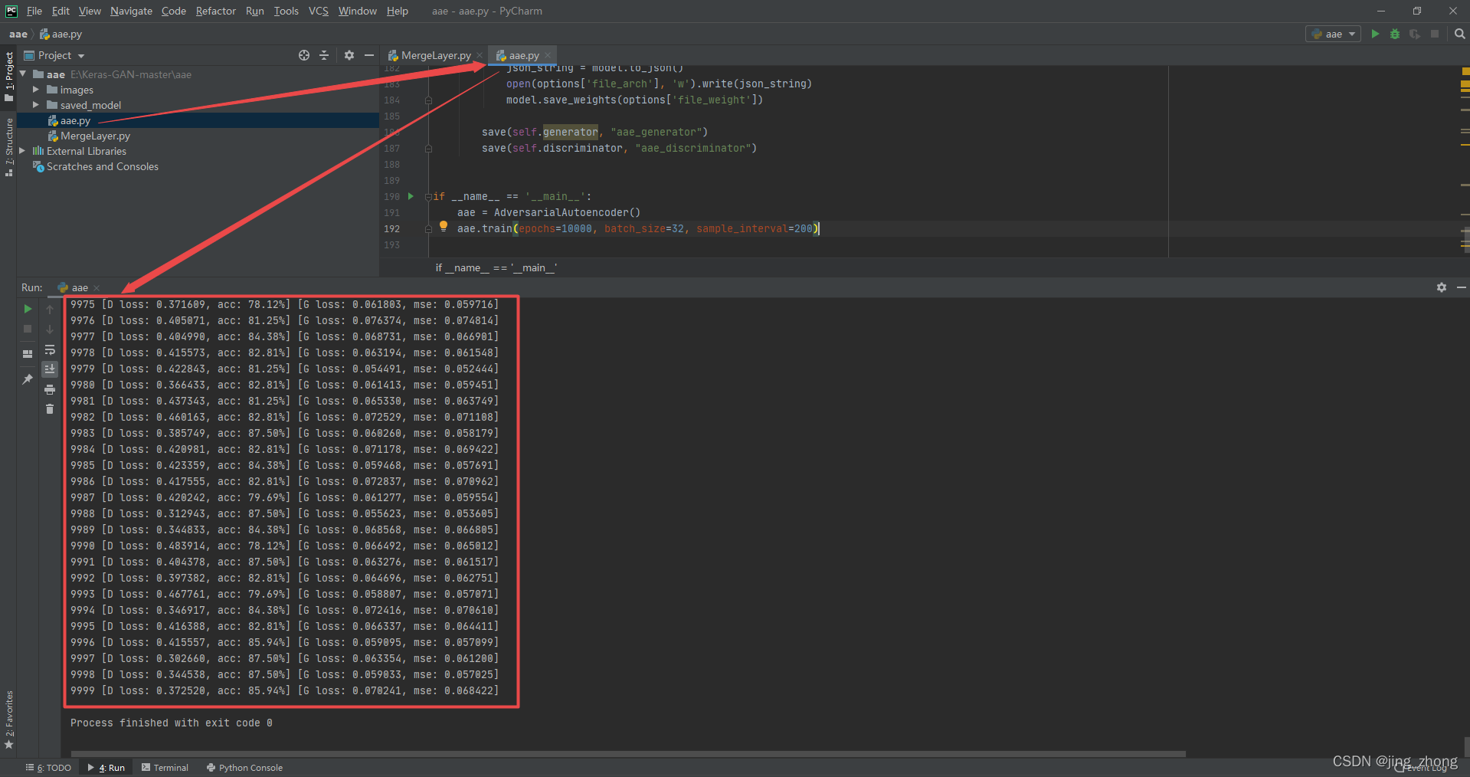Run 'aae' with coverage from the toolbar
This screenshot has height=777, width=1470.
pyautogui.click(x=1415, y=34)
